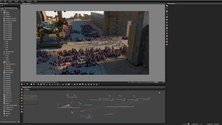Select UV transform in outliner
The width and height of the screenshot is (222, 125).
coord(9,109)
